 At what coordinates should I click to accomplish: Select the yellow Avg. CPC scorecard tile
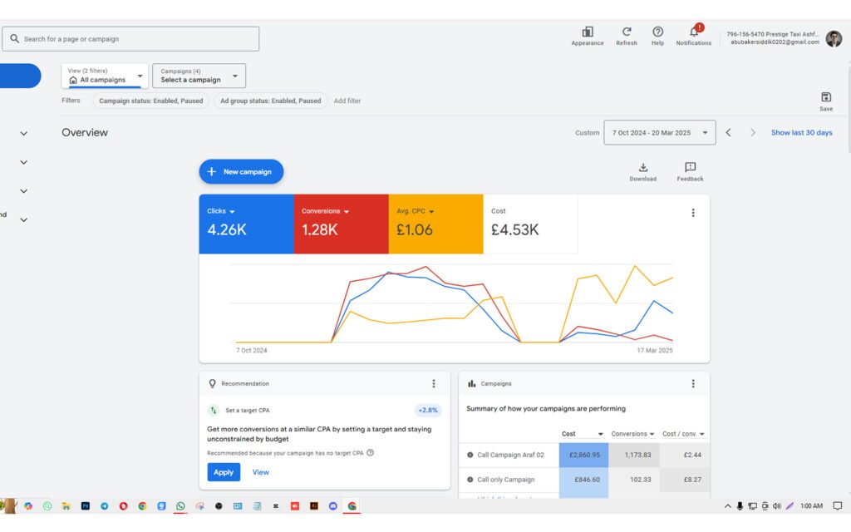click(435, 224)
